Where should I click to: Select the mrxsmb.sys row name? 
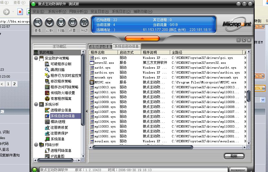[x=104, y=78]
